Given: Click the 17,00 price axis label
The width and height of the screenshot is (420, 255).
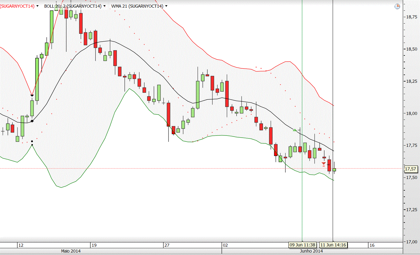Looking at the screenshot, I should tap(412, 242).
